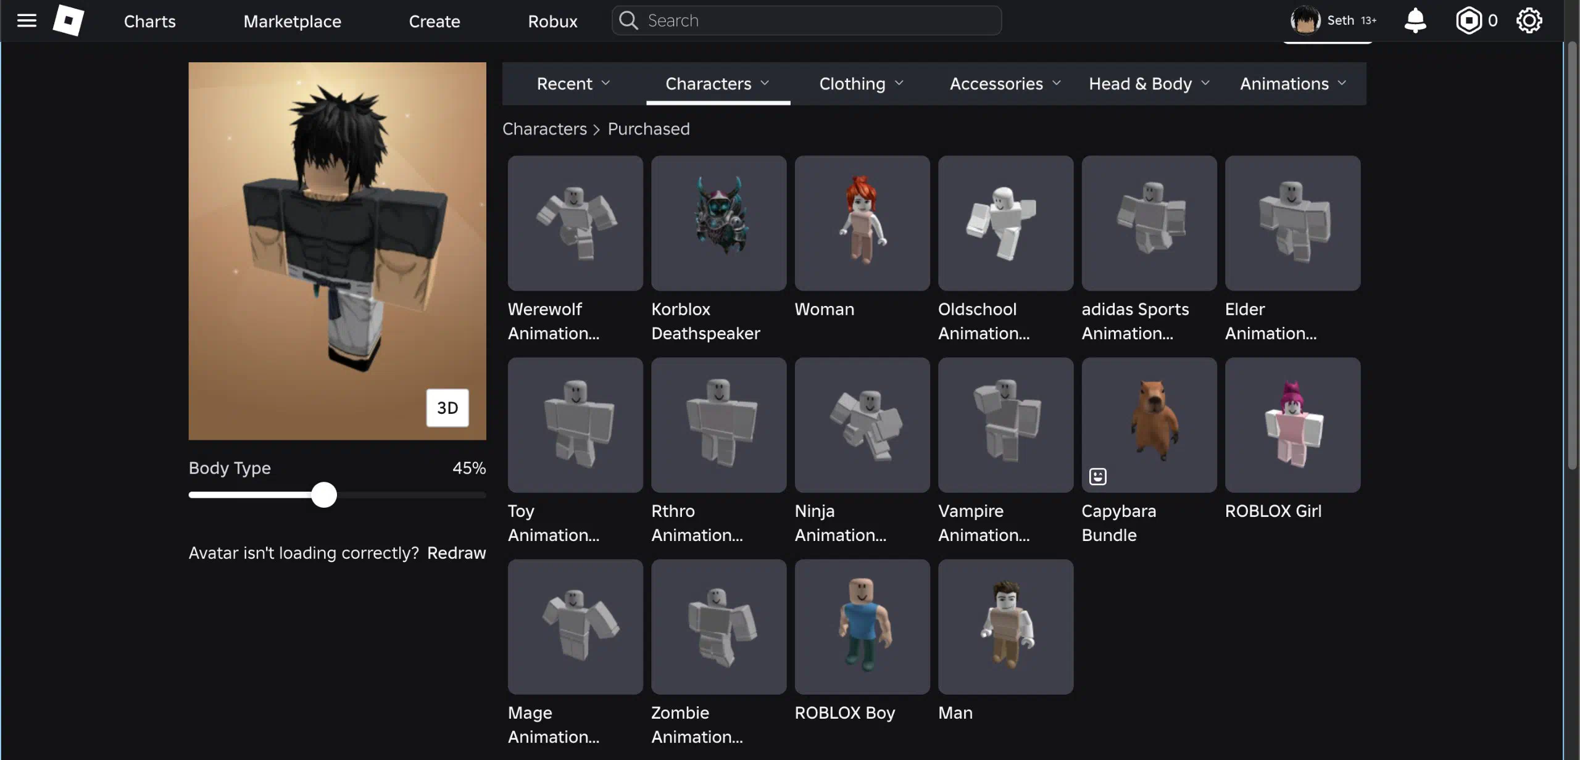1580x760 pixels.
Task: Click the avatar preview image
Action: point(338,251)
